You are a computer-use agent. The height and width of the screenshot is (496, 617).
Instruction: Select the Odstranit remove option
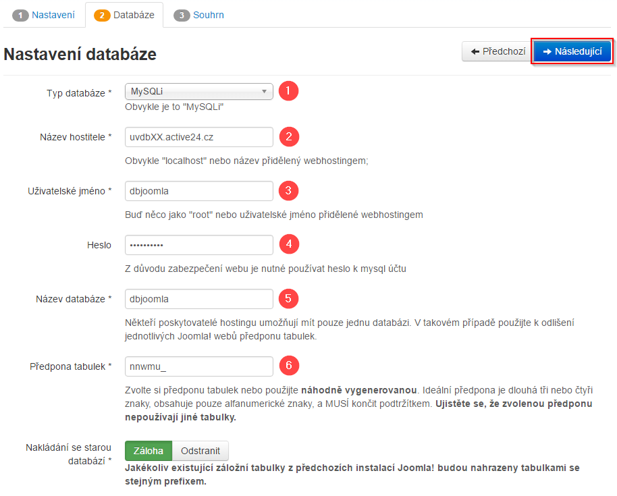click(x=200, y=451)
